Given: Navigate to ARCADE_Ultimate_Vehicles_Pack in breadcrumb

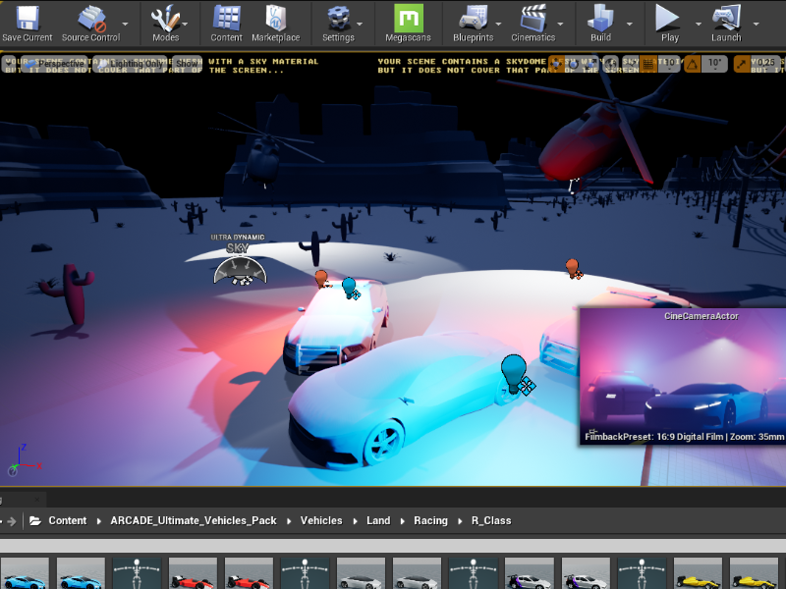Looking at the screenshot, I should tap(194, 520).
